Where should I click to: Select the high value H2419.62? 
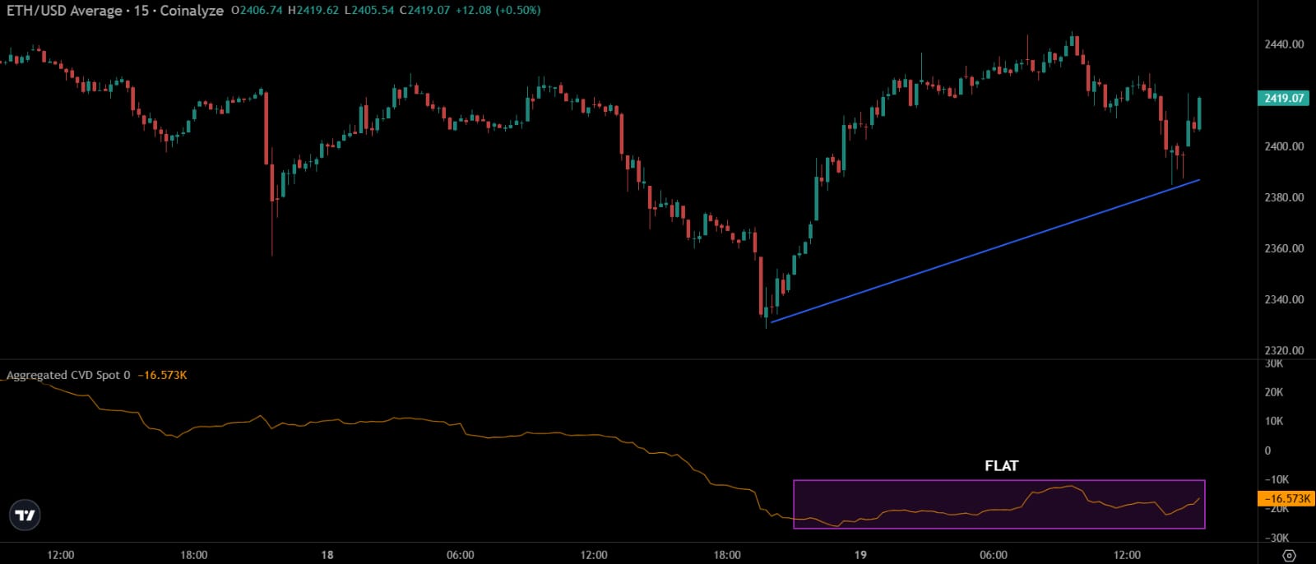(x=313, y=11)
